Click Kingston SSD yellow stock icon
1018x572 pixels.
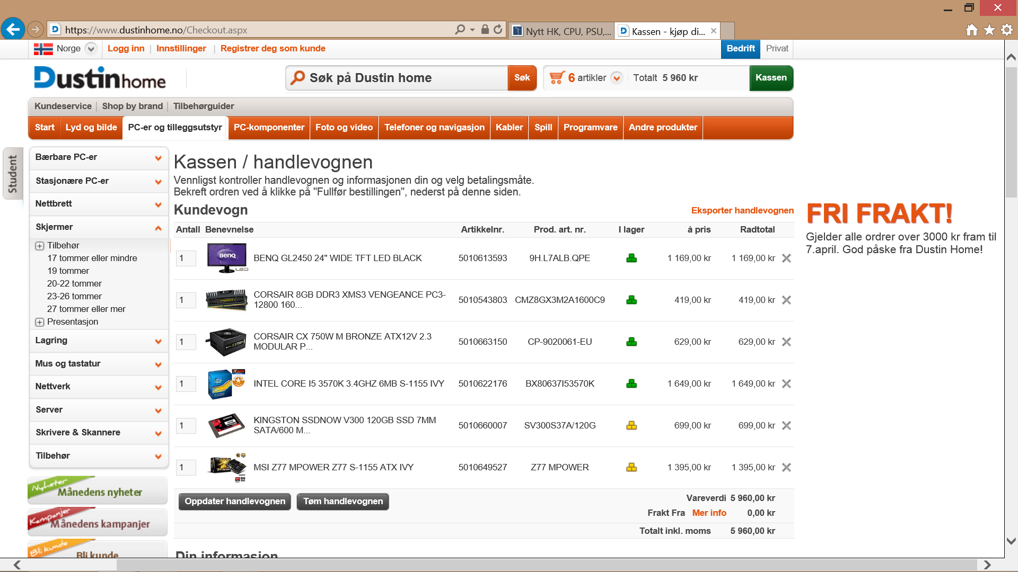pos(631,426)
